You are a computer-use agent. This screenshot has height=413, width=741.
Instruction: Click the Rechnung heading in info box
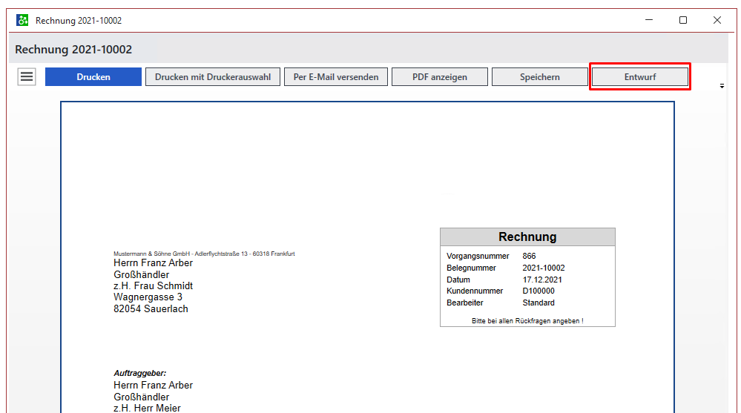[x=527, y=237]
